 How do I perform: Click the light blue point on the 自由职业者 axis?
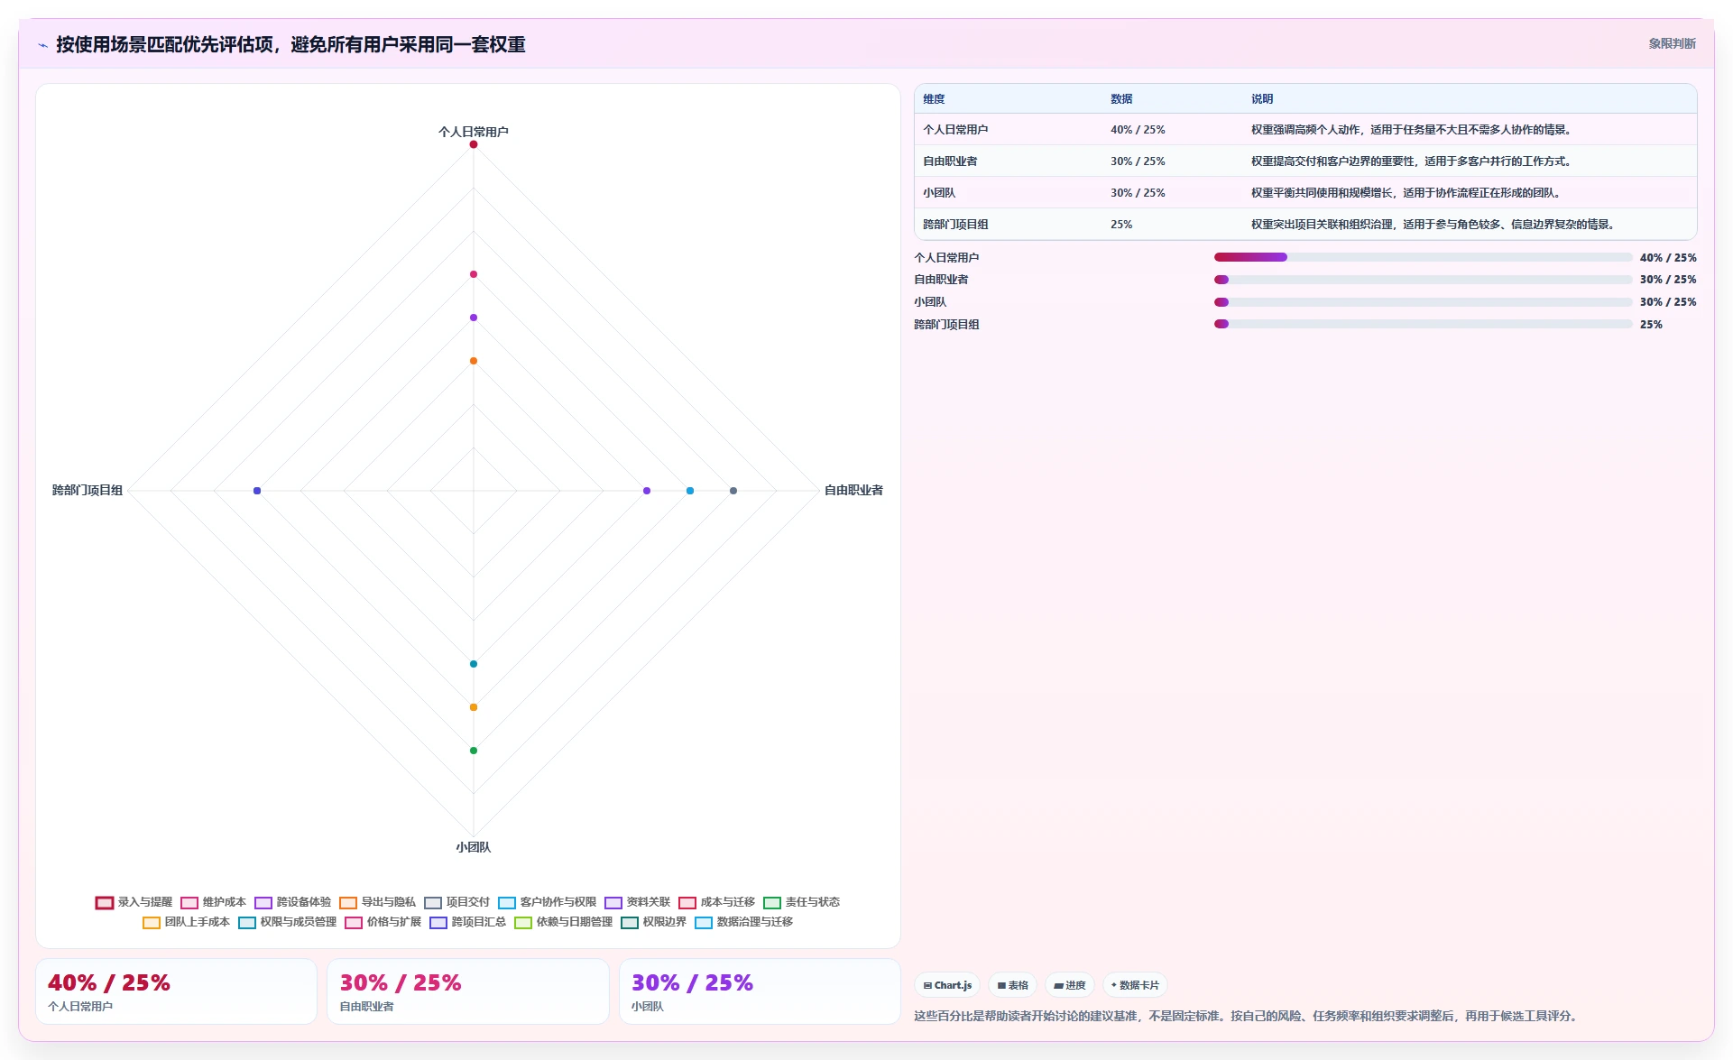point(690,491)
